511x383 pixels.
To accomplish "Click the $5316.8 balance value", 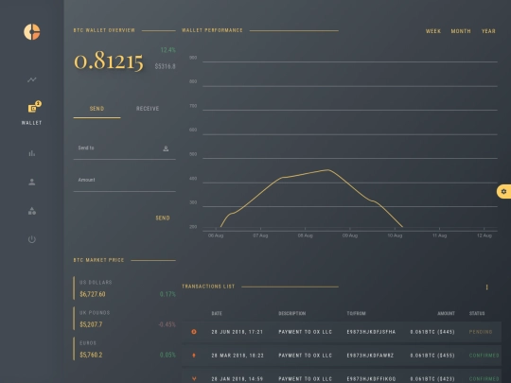I will [x=166, y=66].
